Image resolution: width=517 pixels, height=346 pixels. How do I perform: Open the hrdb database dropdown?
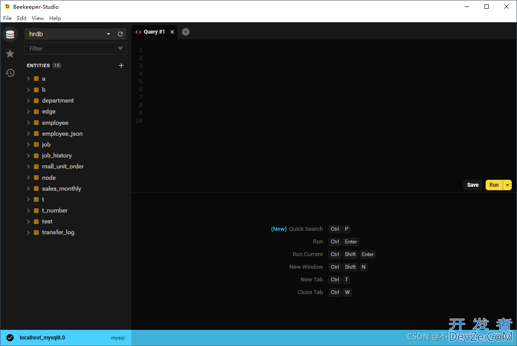[109, 34]
